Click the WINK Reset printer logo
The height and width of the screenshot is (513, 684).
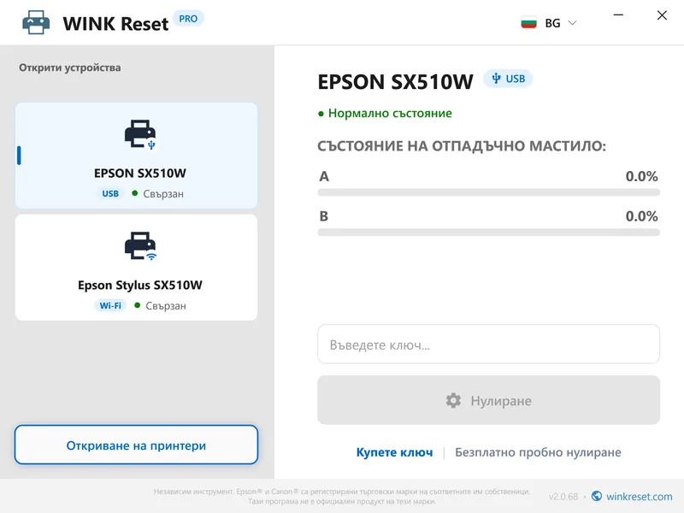[36, 22]
